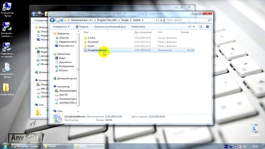Select the Install folder
Image resolution: width=265 pixels, height=149 pixels.
click(x=91, y=46)
